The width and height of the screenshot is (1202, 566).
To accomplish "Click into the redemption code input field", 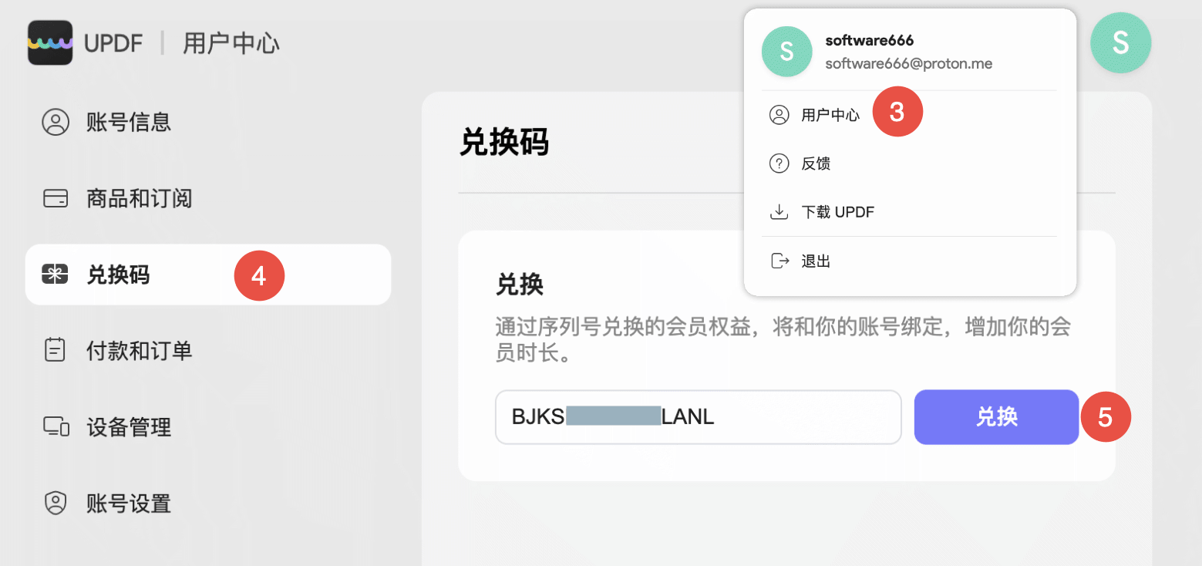I will click(x=699, y=417).
